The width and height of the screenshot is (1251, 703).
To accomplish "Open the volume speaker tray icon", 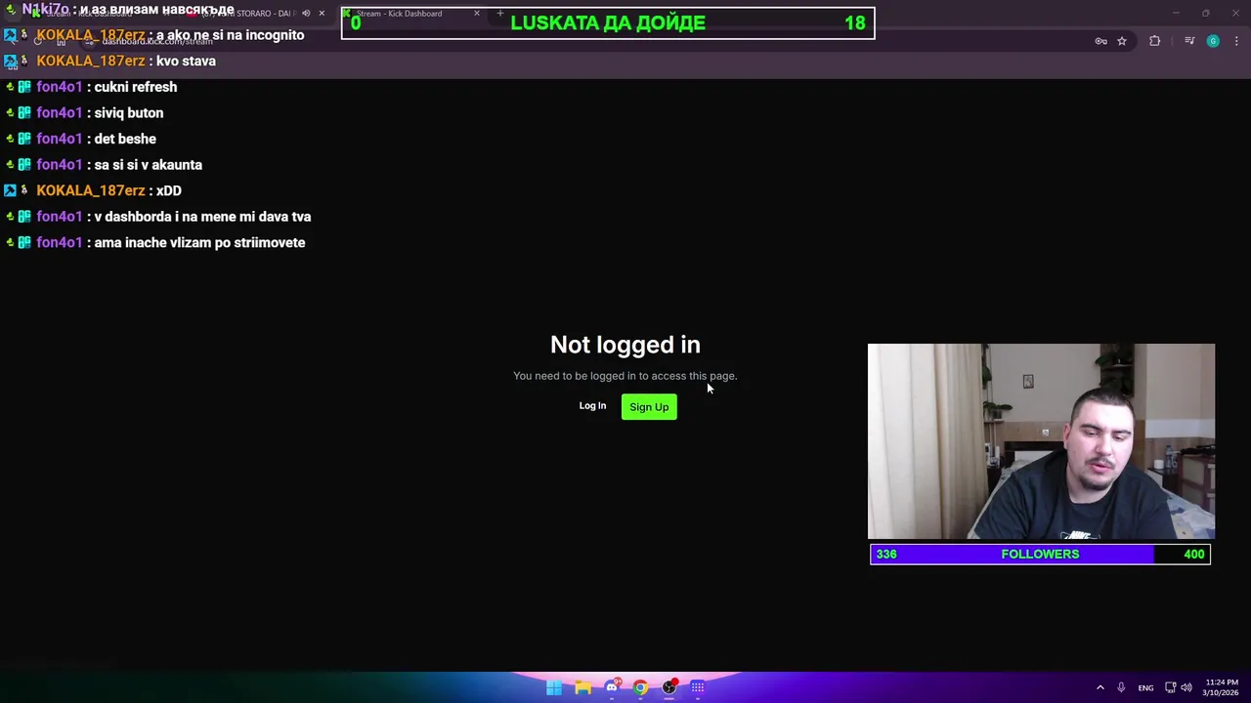I will (1186, 687).
